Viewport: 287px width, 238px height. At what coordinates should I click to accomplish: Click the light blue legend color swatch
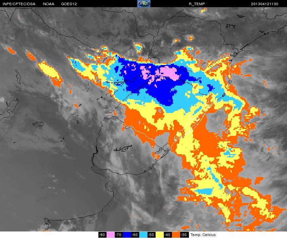[143, 235]
